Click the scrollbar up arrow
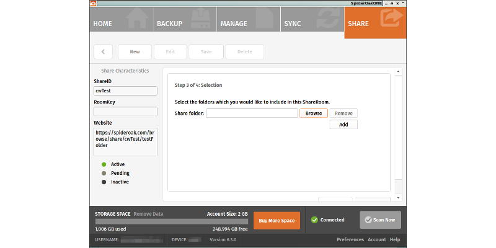This screenshot has height=248, width=496. pos(398,72)
